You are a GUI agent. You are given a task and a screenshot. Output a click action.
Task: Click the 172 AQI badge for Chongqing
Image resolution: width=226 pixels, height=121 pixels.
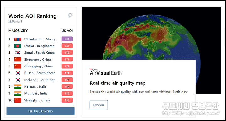67,66
